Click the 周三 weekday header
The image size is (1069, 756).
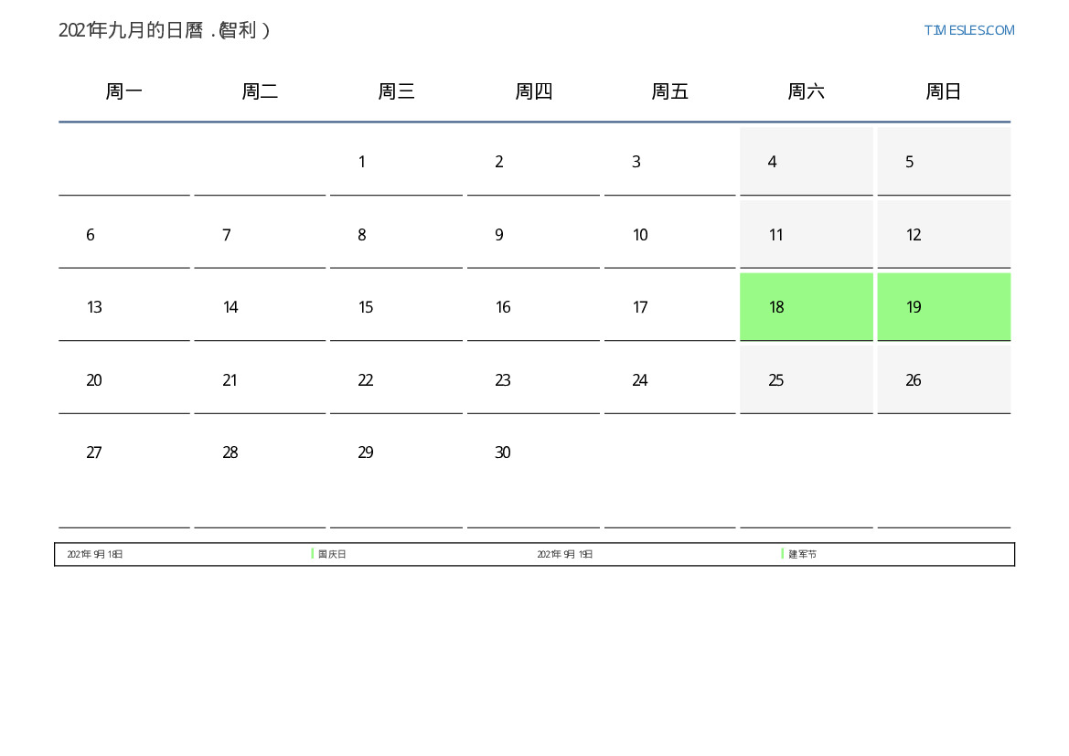pyautogui.click(x=397, y=91)
